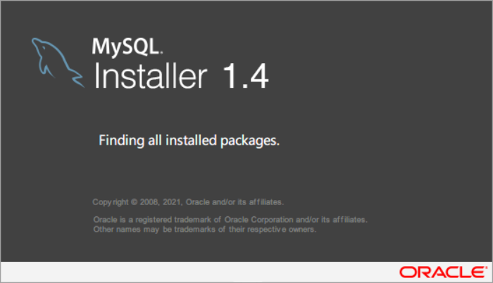Viewport: 493px width, 283px height.
Task: Click the Installer 1.4 title
Action: pos(181,76)
